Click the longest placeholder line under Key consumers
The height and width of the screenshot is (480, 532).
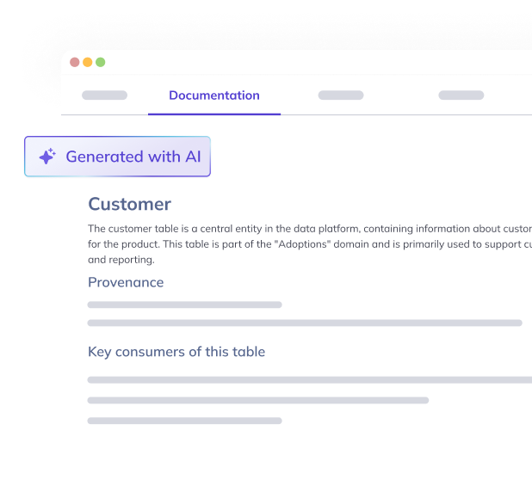click(x=309, y=379)
